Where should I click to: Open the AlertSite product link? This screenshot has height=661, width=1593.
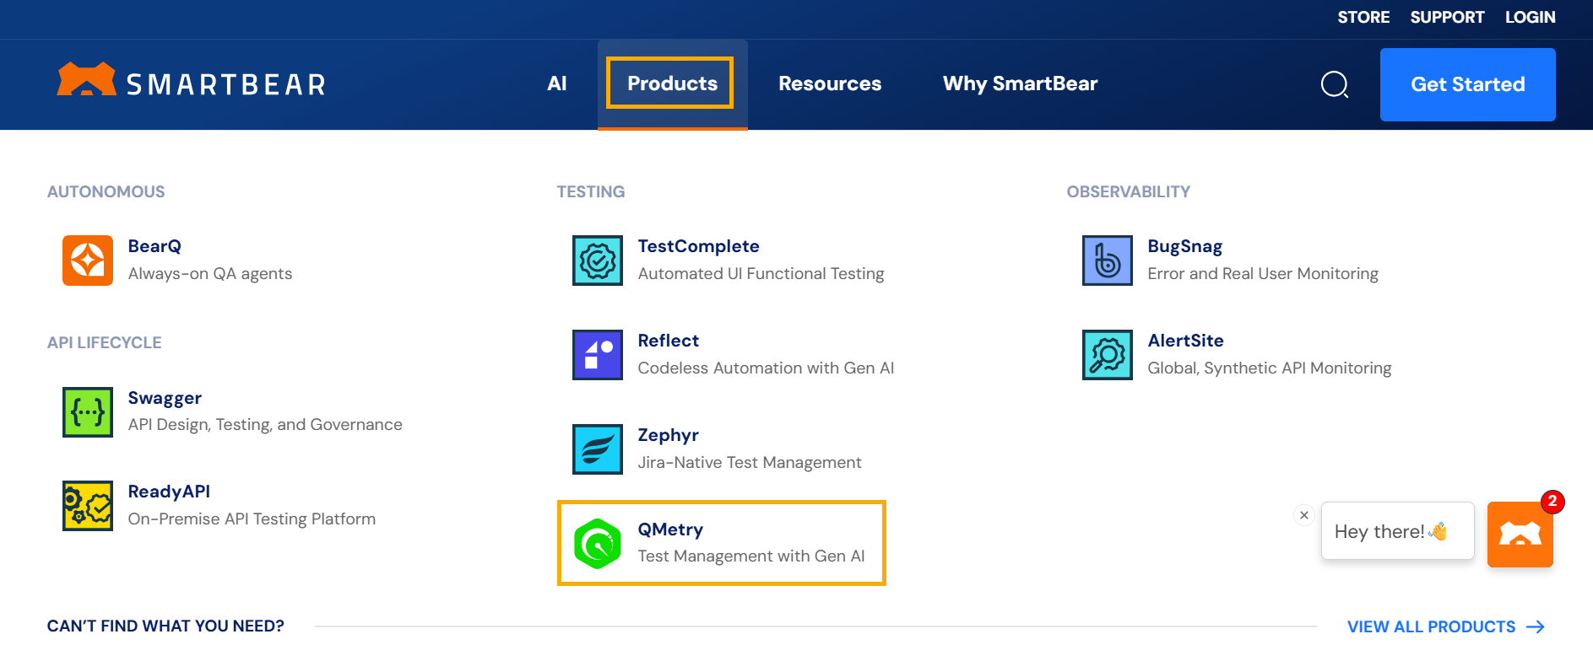1185,341
